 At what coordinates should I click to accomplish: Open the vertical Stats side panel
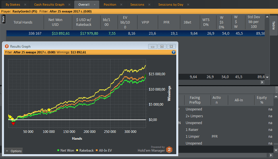pos(3,19)
